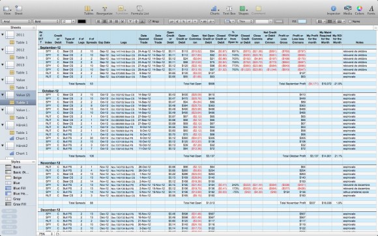
Task: Open the Arial font family dropdown
Action: coord(17,21)
